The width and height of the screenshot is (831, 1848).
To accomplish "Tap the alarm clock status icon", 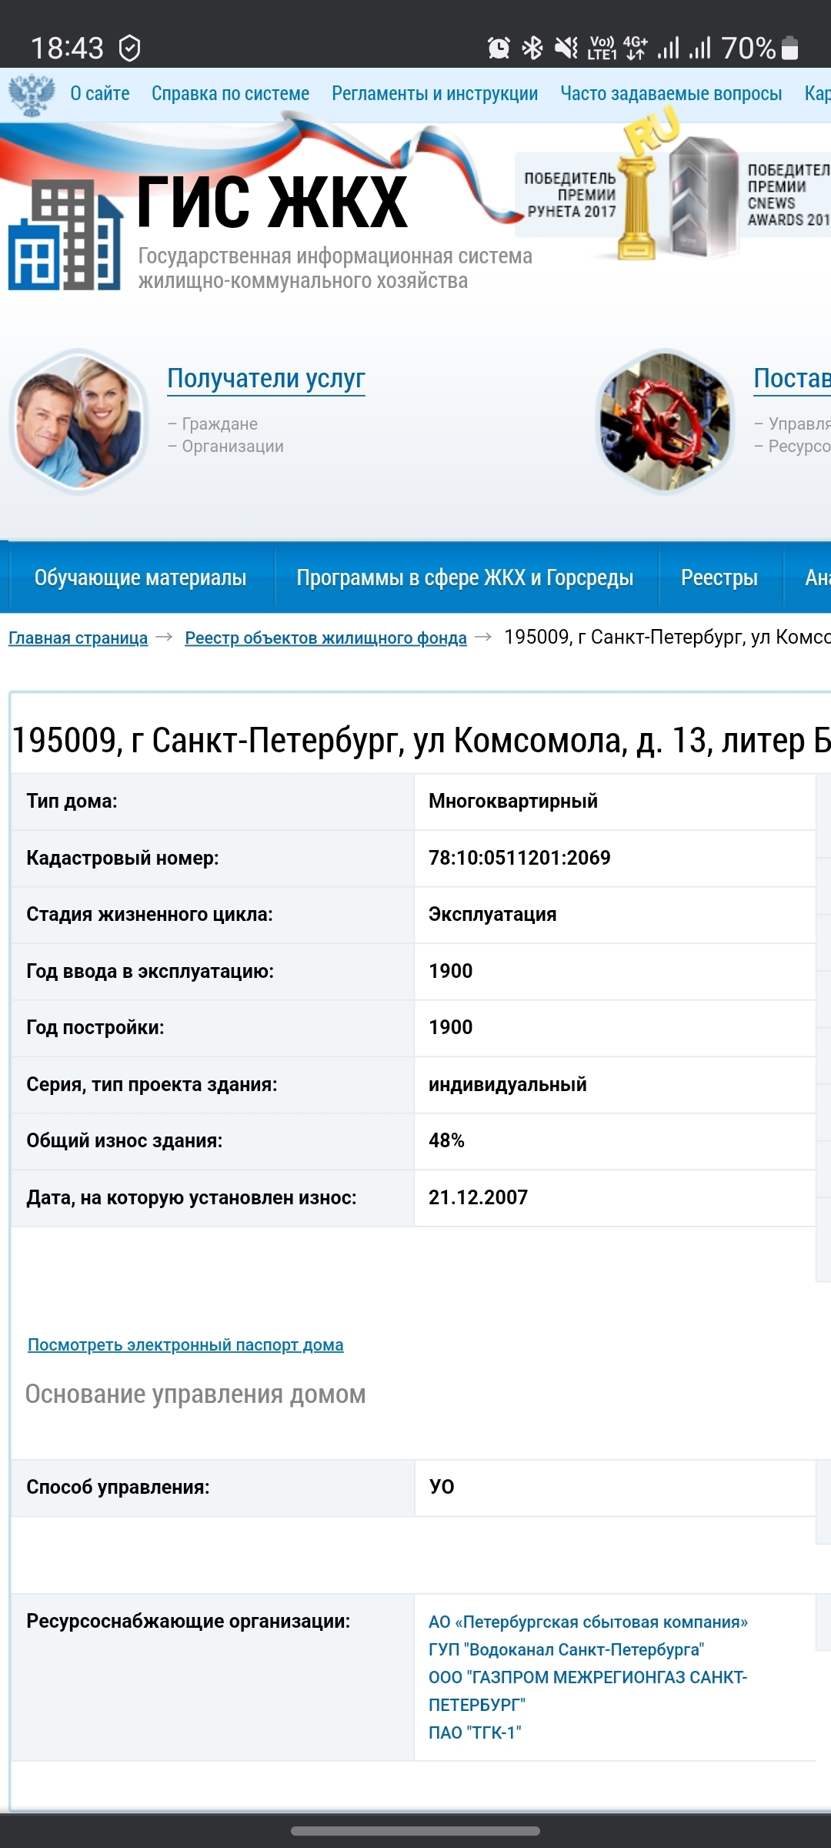I will coord(499,49).
